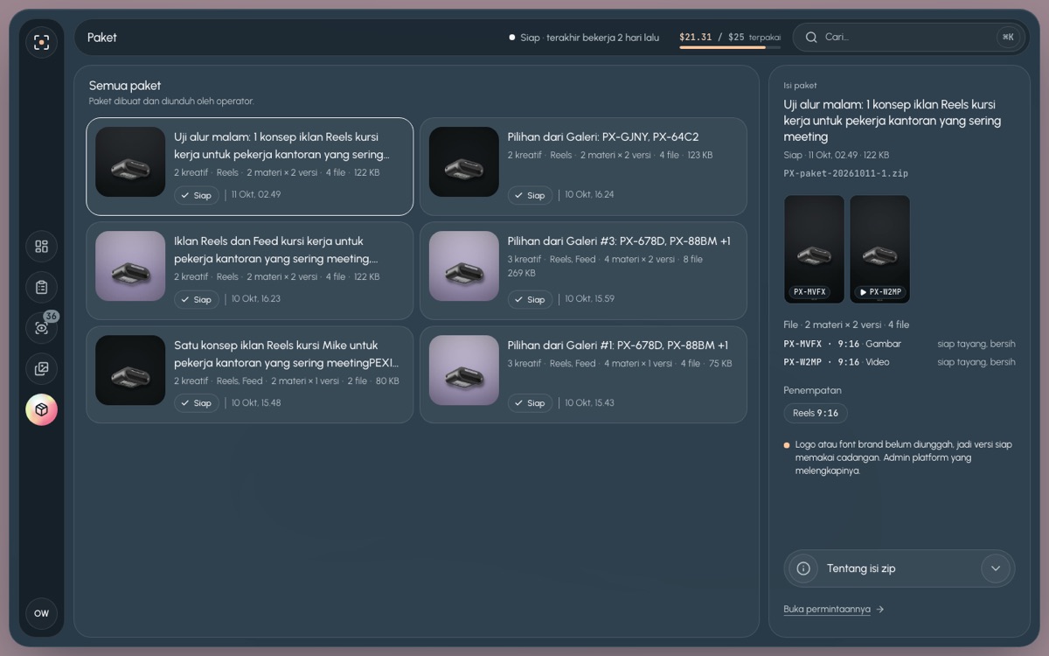Open the review eye icon with badge 36
This screenshot has width=1049, height=656.
click(41, 328)
